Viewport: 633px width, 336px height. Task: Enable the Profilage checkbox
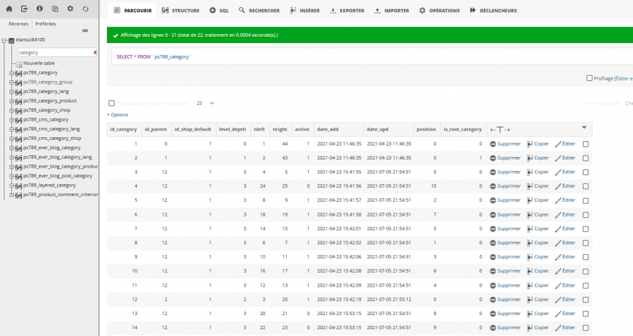(589, 78)
